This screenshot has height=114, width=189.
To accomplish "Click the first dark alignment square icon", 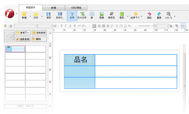I will point(94,26).
